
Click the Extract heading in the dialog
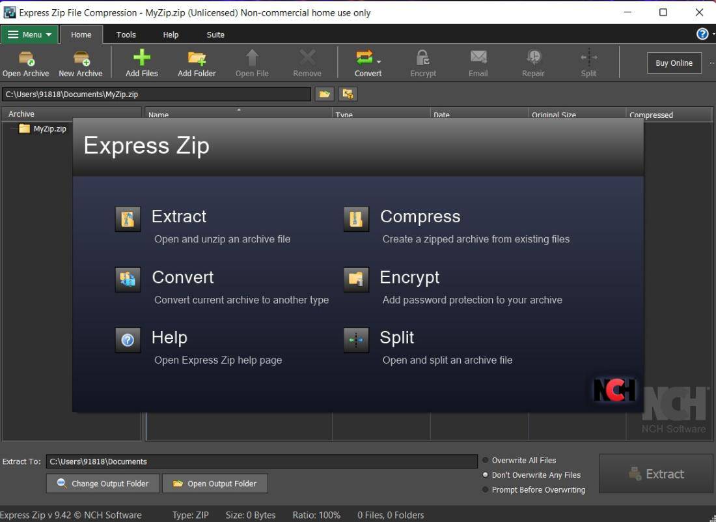(x=179, y=216)
